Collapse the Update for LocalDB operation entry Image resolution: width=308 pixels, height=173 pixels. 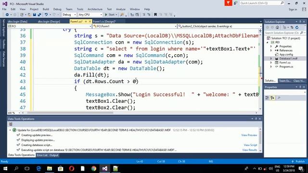click(x=10, y=130)
